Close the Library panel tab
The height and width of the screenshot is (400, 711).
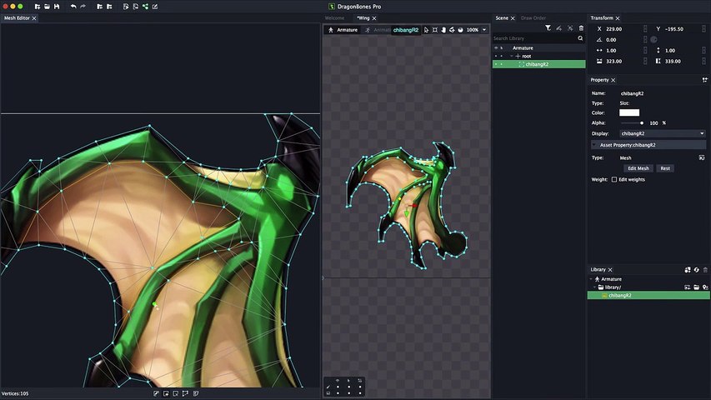tap(610, 269)
